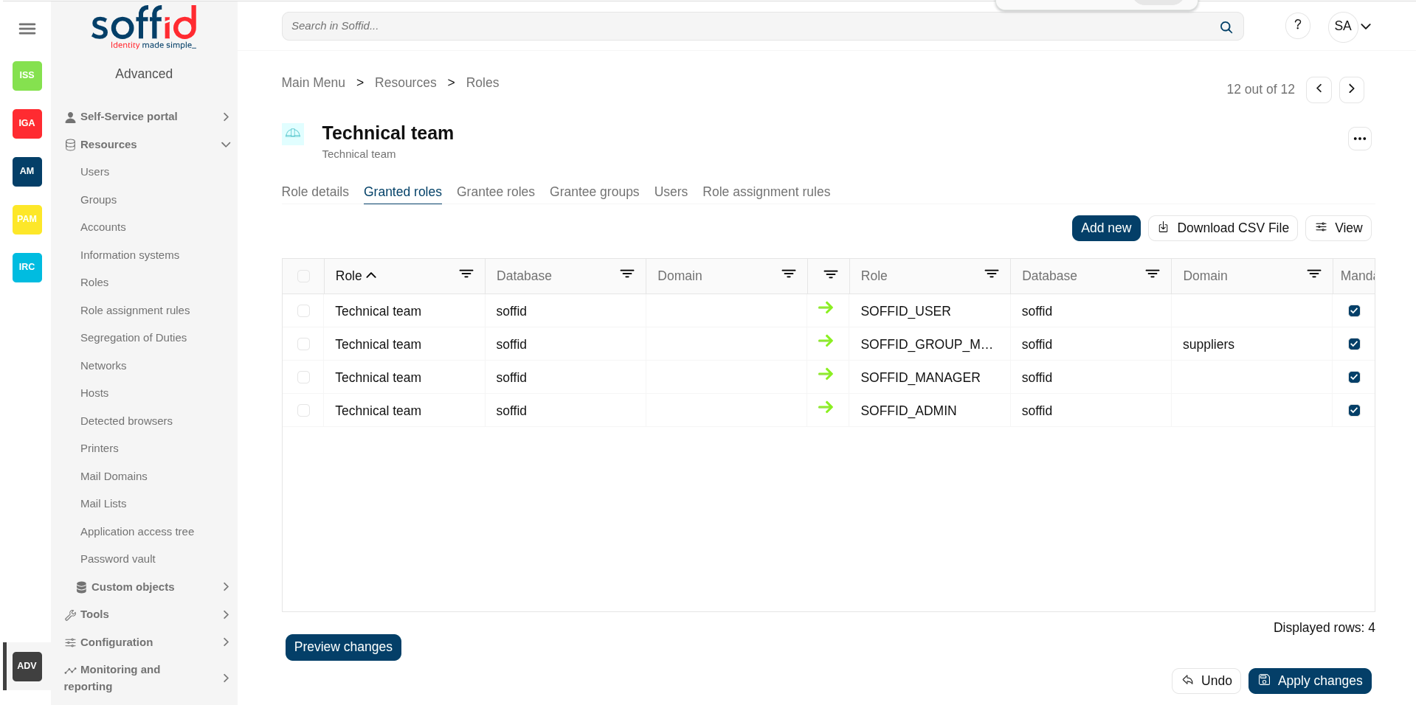Viewport: 1416px width, 705px height.
Task: Click the Technical team role icon
Action: click(x=293, y=133)
